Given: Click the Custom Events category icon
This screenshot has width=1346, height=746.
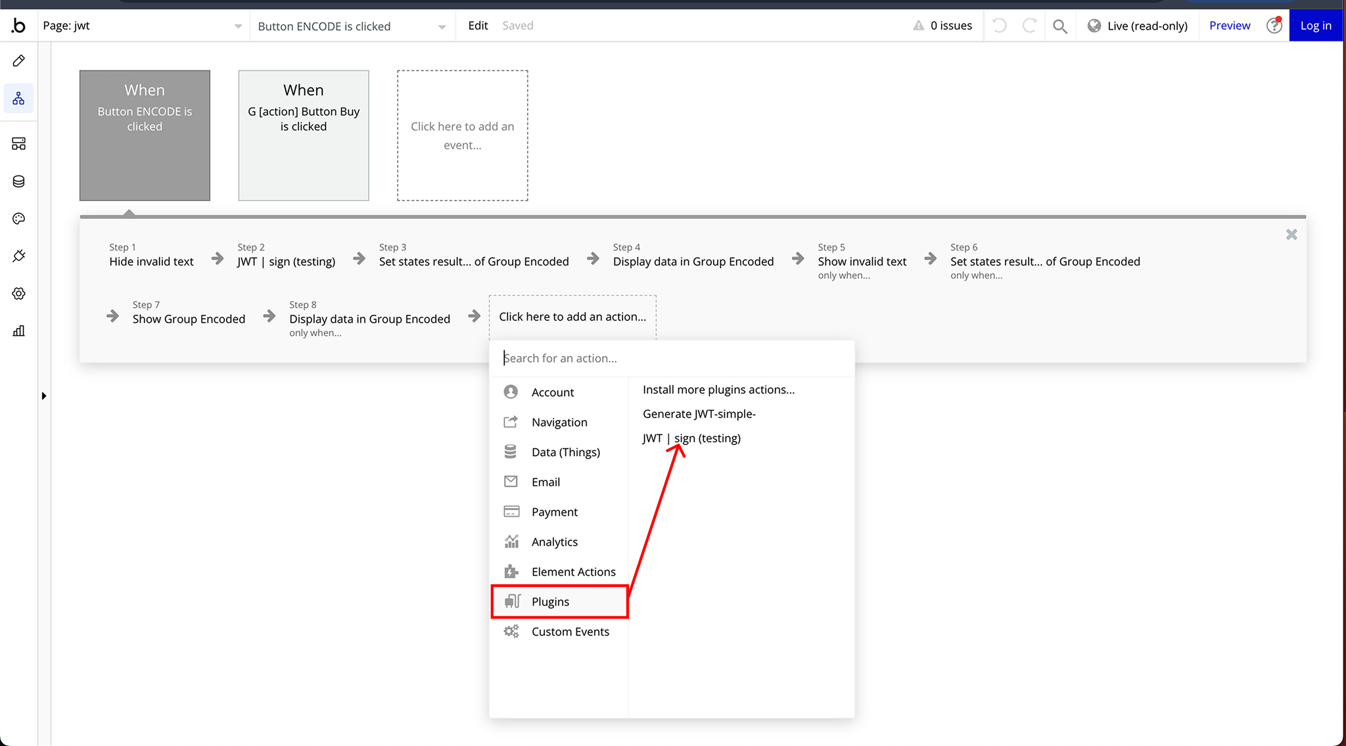Looking at the screenshot, I should (511, 631).
